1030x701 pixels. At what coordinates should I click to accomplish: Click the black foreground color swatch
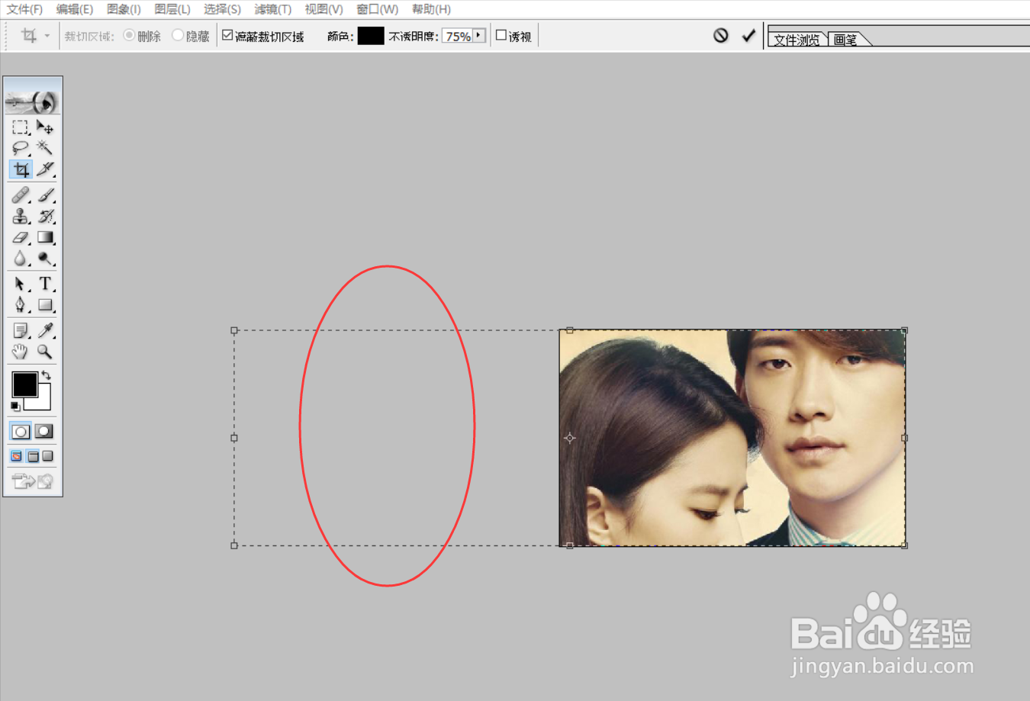click(24, 384)
